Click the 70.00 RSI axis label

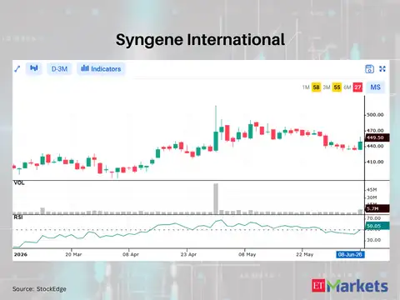[373, 218]
